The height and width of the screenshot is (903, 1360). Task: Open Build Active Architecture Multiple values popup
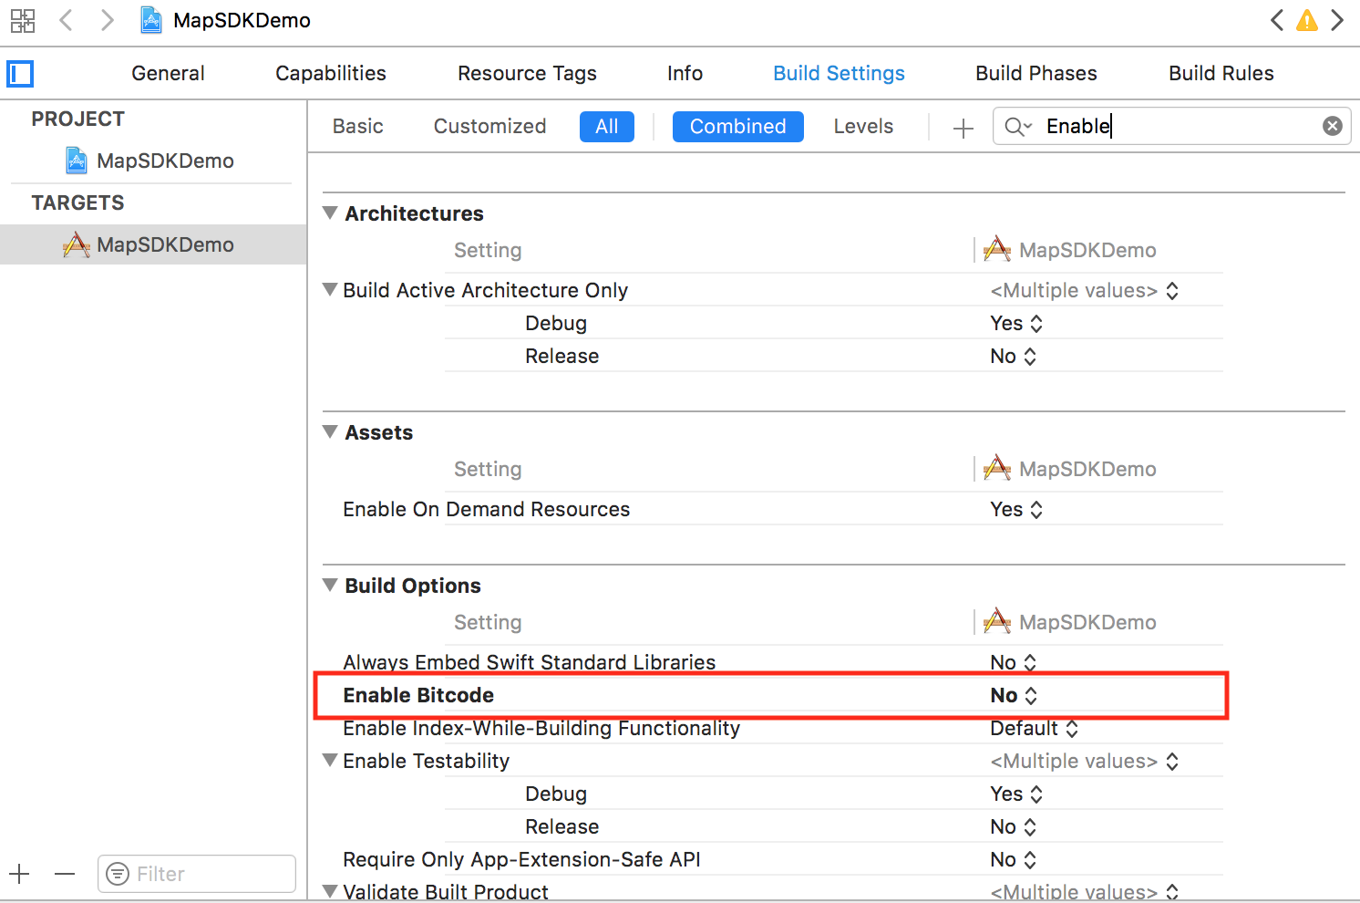coord(1085,290)
